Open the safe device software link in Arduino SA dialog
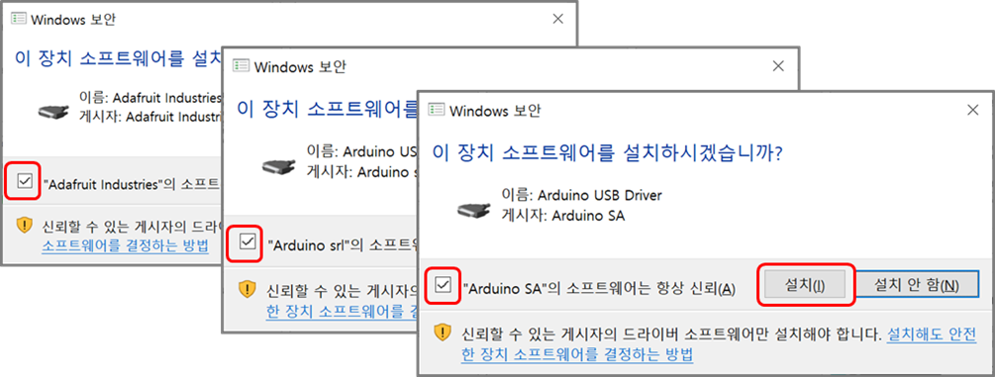 tap(719, 344)
